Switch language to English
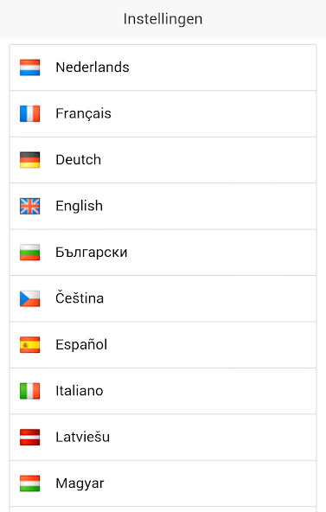Image resolution: width=326 pixels, height=512 pixels. pos(163,206)
